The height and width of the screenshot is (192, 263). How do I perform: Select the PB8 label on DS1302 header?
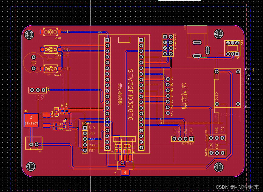coord(92,145)
